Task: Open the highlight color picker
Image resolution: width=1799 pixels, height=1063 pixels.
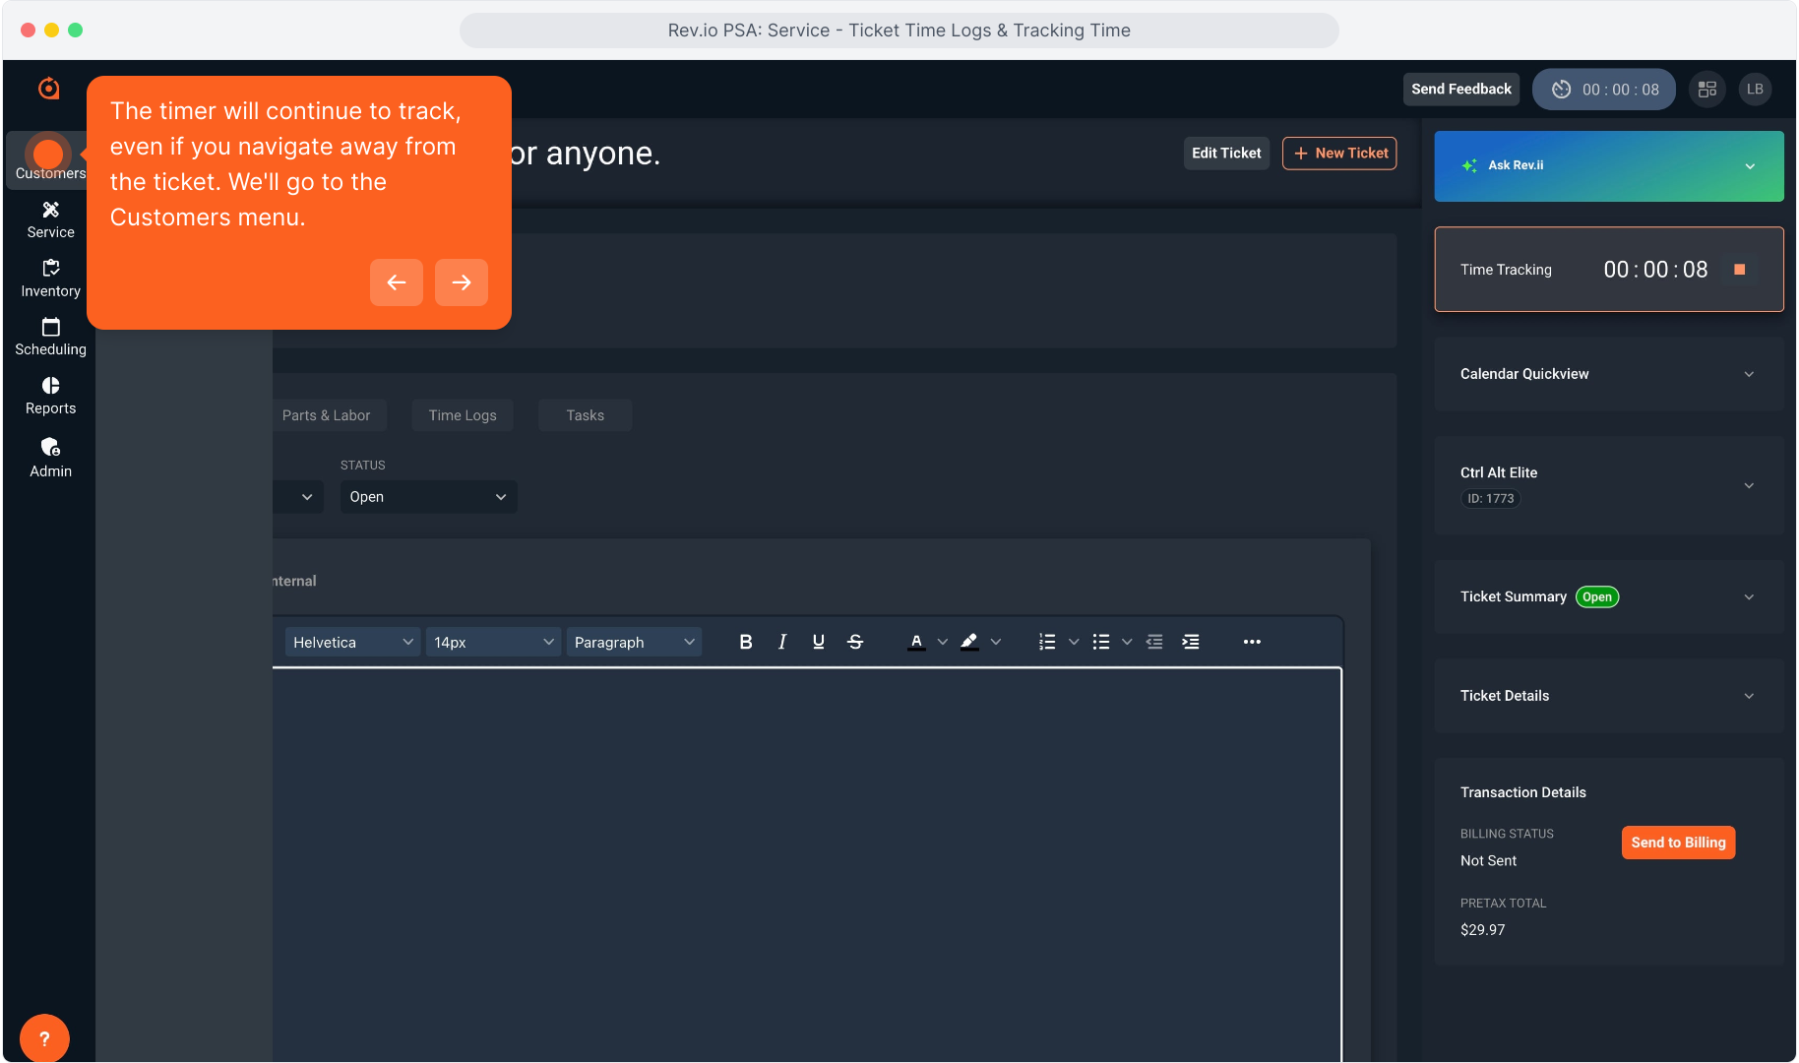Action: [x=969, y=642]
